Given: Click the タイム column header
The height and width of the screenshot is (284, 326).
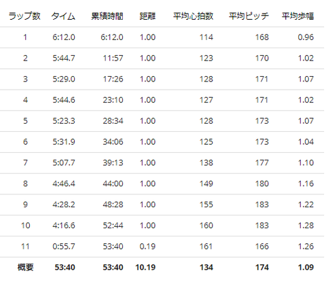Looking at the screenshot, I should (x=63, y=16).
